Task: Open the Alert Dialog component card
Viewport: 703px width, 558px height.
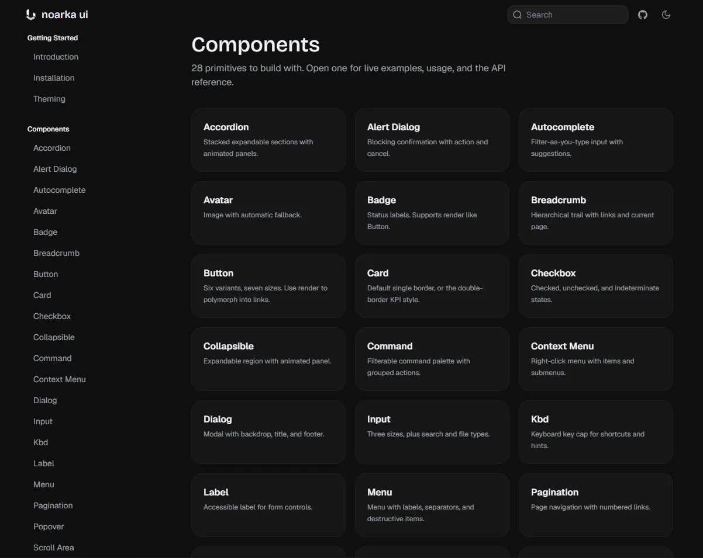Action: pyautogui.click(x=432, y=140)
